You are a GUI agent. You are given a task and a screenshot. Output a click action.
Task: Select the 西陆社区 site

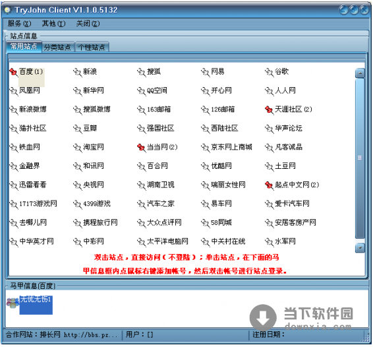(x=225, y=129)
